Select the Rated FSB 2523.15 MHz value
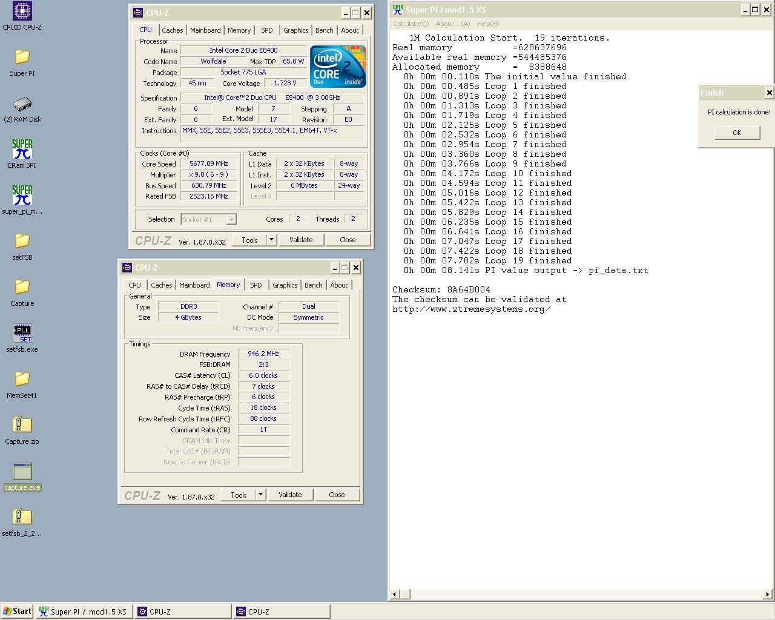 (x=209, y=197)
